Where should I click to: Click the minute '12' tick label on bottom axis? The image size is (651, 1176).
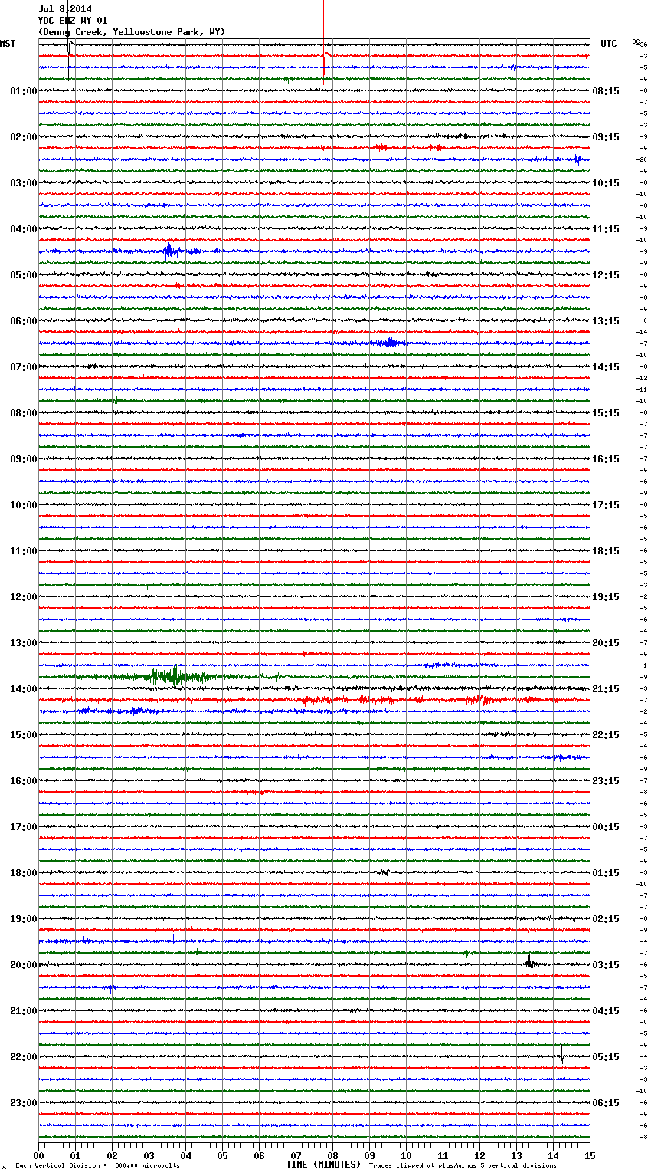point(479,1156)
